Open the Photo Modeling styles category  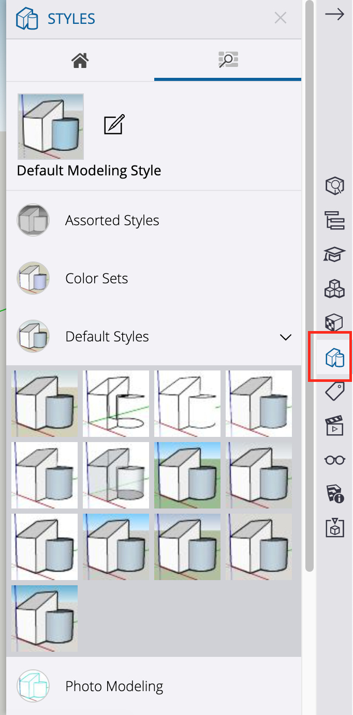(114, 686)
